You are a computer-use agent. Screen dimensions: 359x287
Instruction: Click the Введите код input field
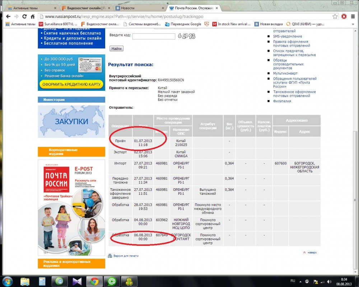coord(153,36)
